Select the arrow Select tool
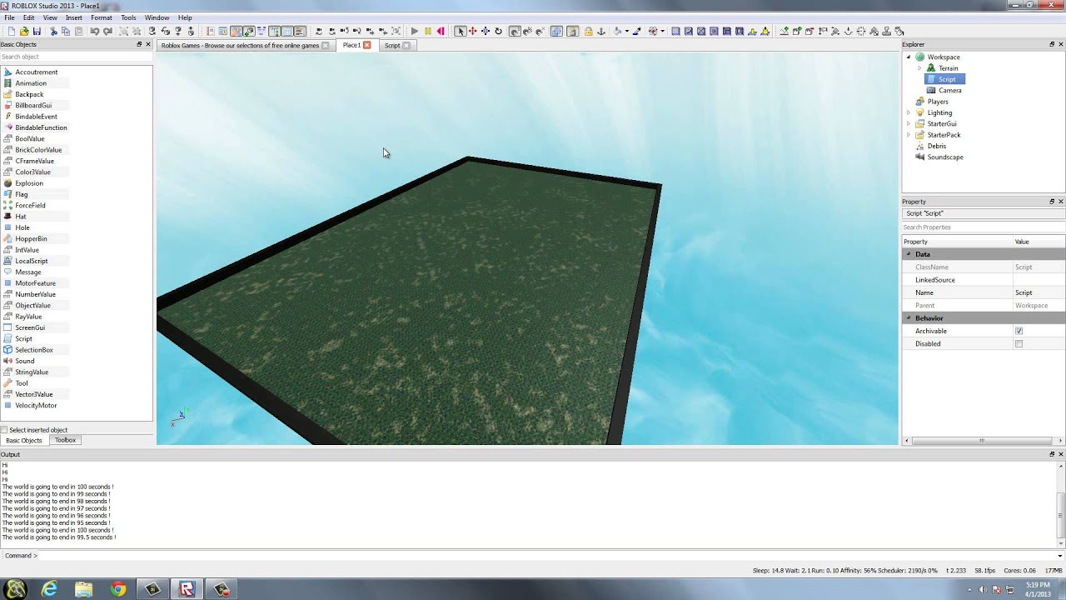 (x=461, y=31)
